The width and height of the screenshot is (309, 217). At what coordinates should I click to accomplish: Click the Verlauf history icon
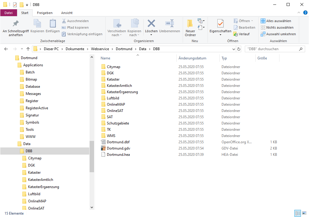(x=236, y=34)
